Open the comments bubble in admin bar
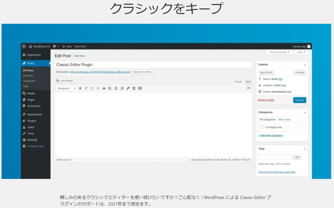 tap(54, 46)
